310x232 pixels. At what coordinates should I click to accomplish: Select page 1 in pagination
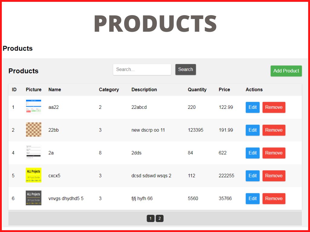pos(150,218)
